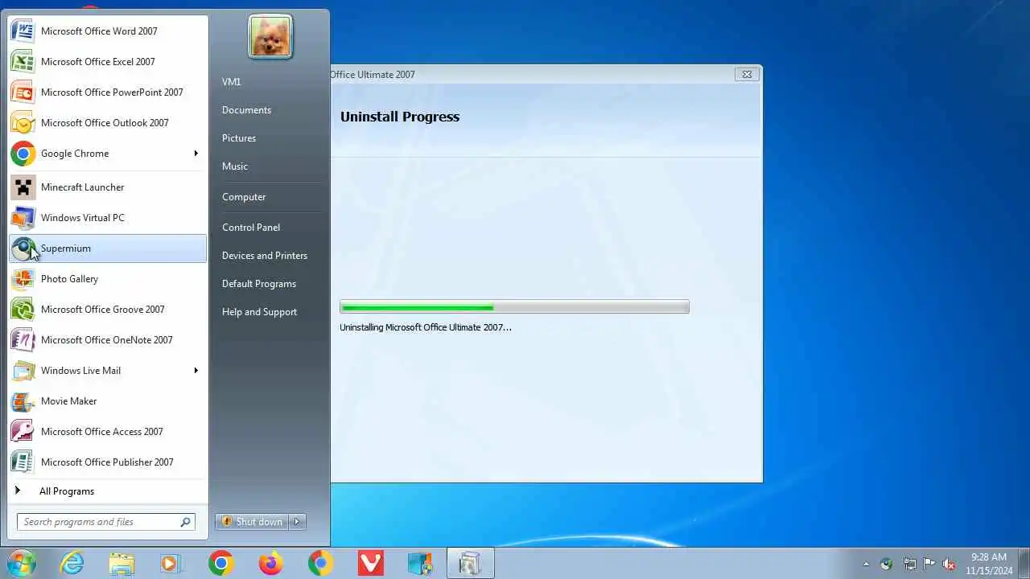Open Default Programs
Viewport: 1030px width, 579px height.
[x=270, y=284]
